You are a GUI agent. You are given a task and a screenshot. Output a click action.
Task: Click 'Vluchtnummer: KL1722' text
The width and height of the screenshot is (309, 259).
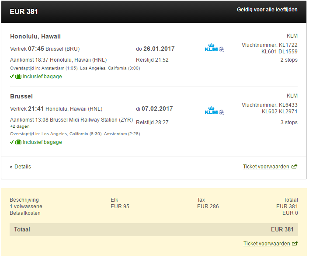269,45
